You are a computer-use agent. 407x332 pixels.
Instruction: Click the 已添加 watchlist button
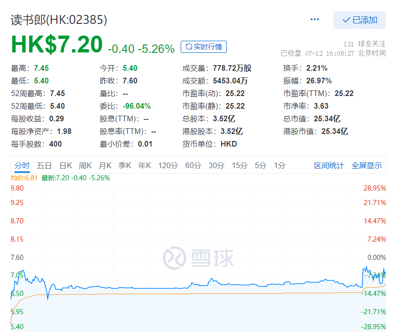pos(360,20)
